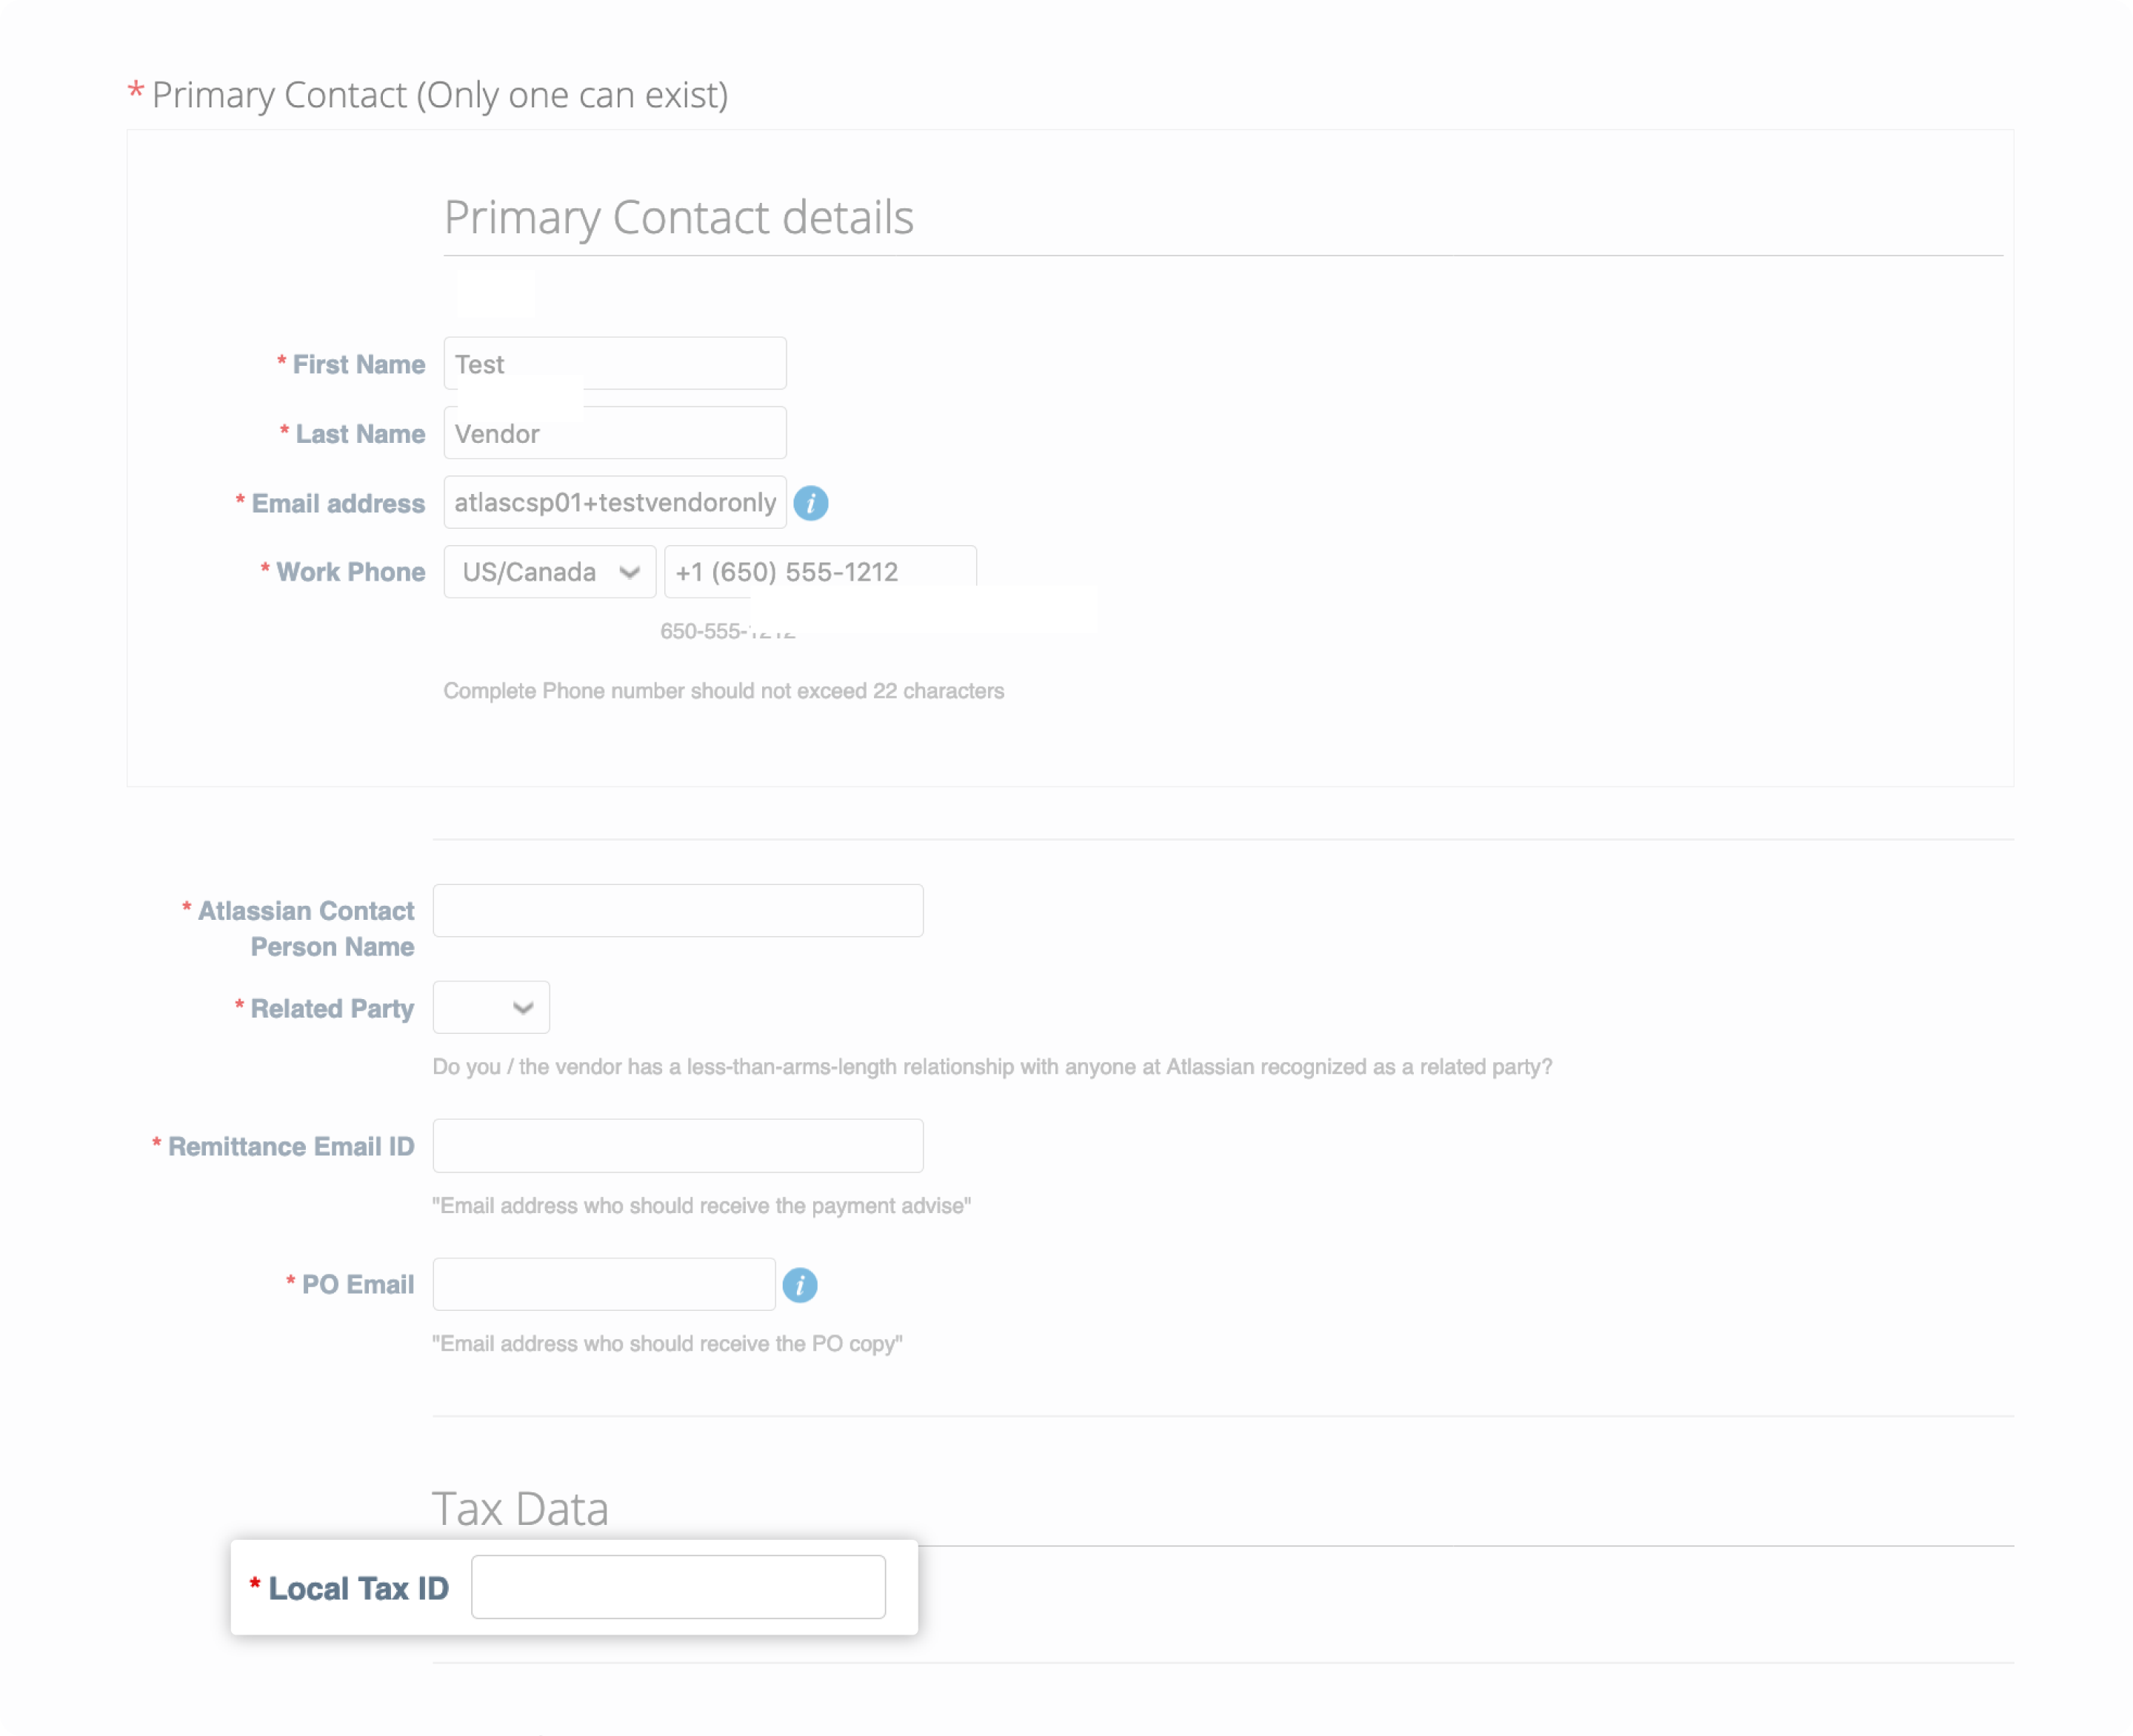This screenshot has width=2133, height=1736.
Task: Click inside the Local Tax ID box
Action: click(678, 1587)
